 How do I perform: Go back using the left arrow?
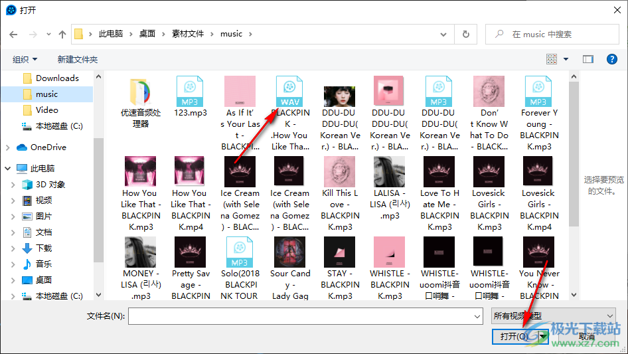point(13,35)
